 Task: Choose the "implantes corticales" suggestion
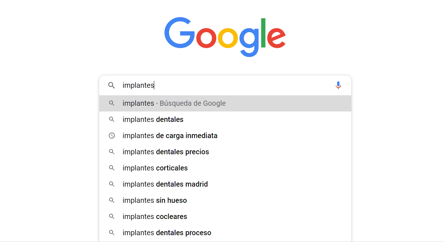[155, 168]
